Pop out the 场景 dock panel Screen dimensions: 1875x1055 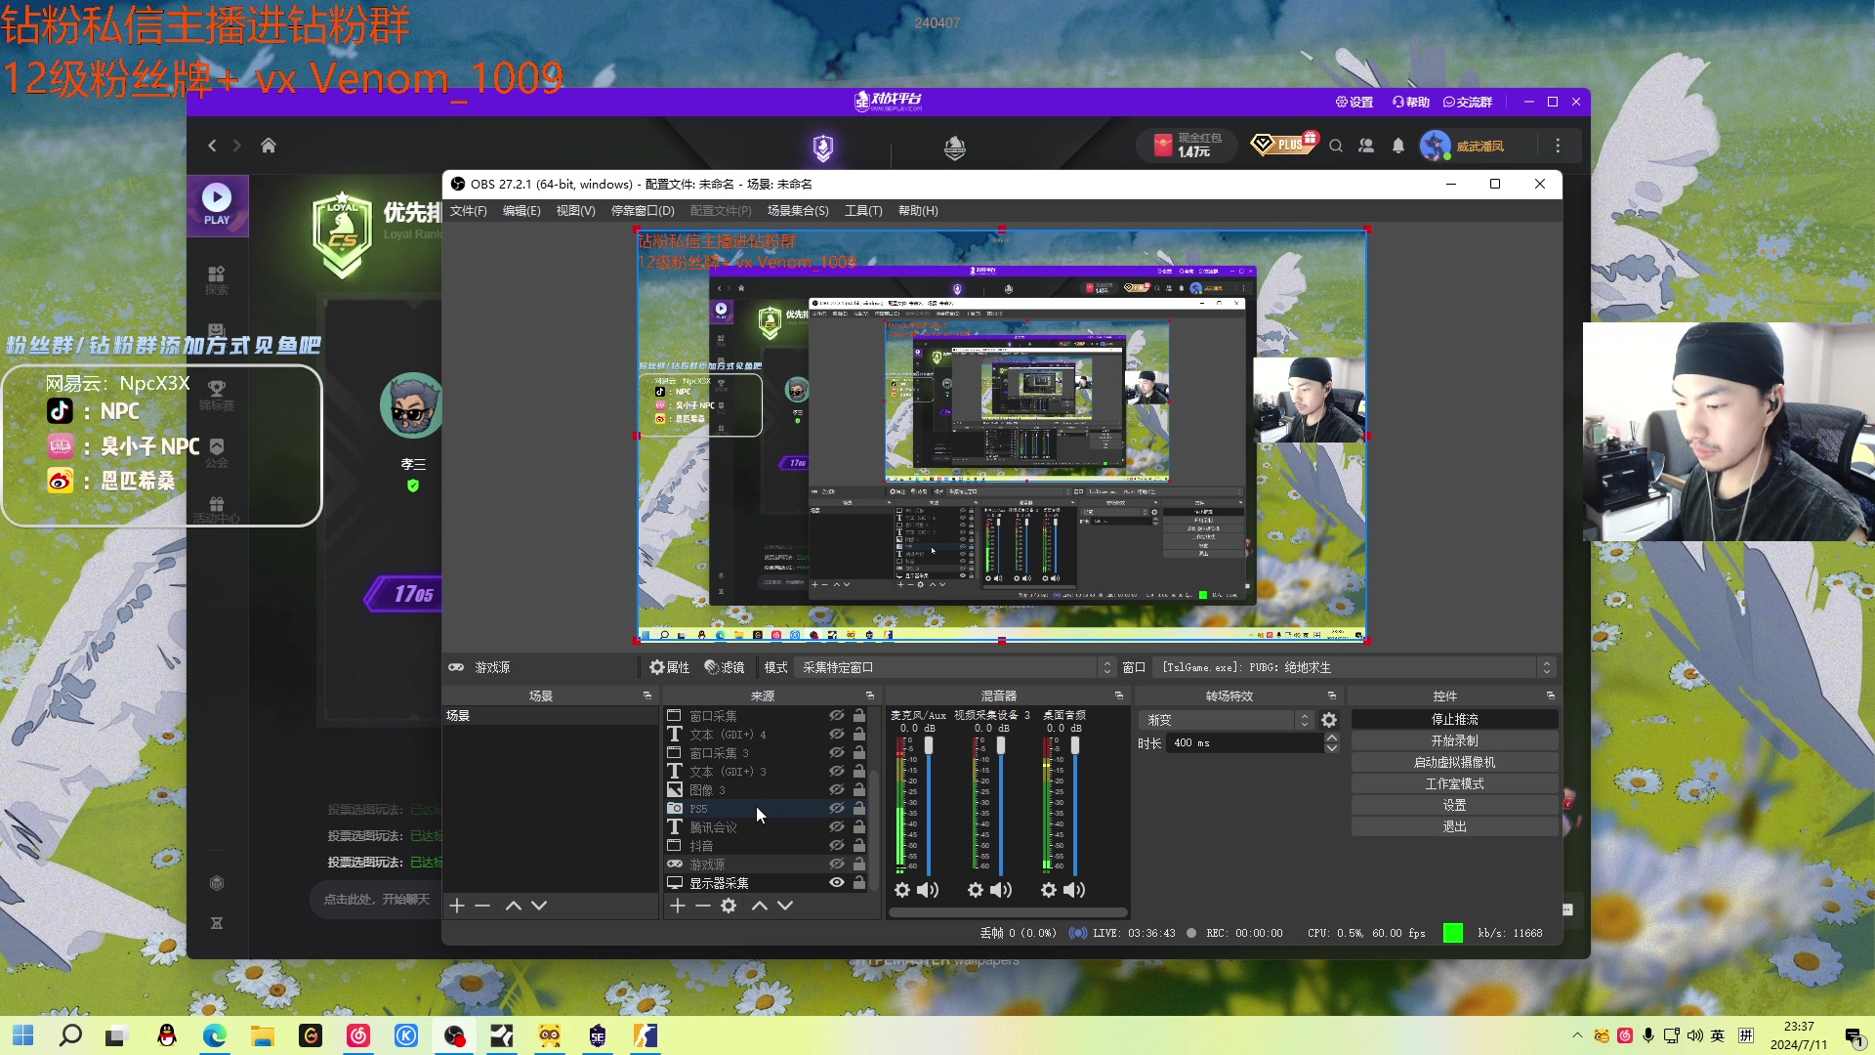pyautogui.click(x=647, y=696)
